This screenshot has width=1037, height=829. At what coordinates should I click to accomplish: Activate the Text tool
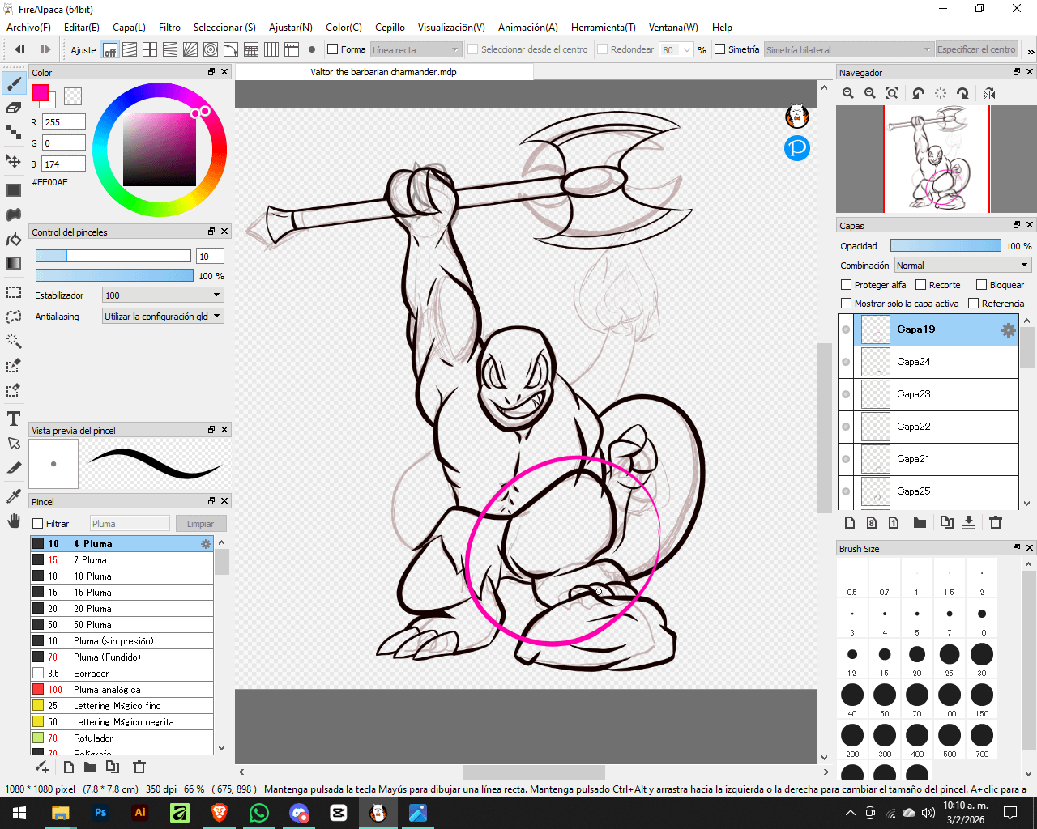tap(14, 419)
